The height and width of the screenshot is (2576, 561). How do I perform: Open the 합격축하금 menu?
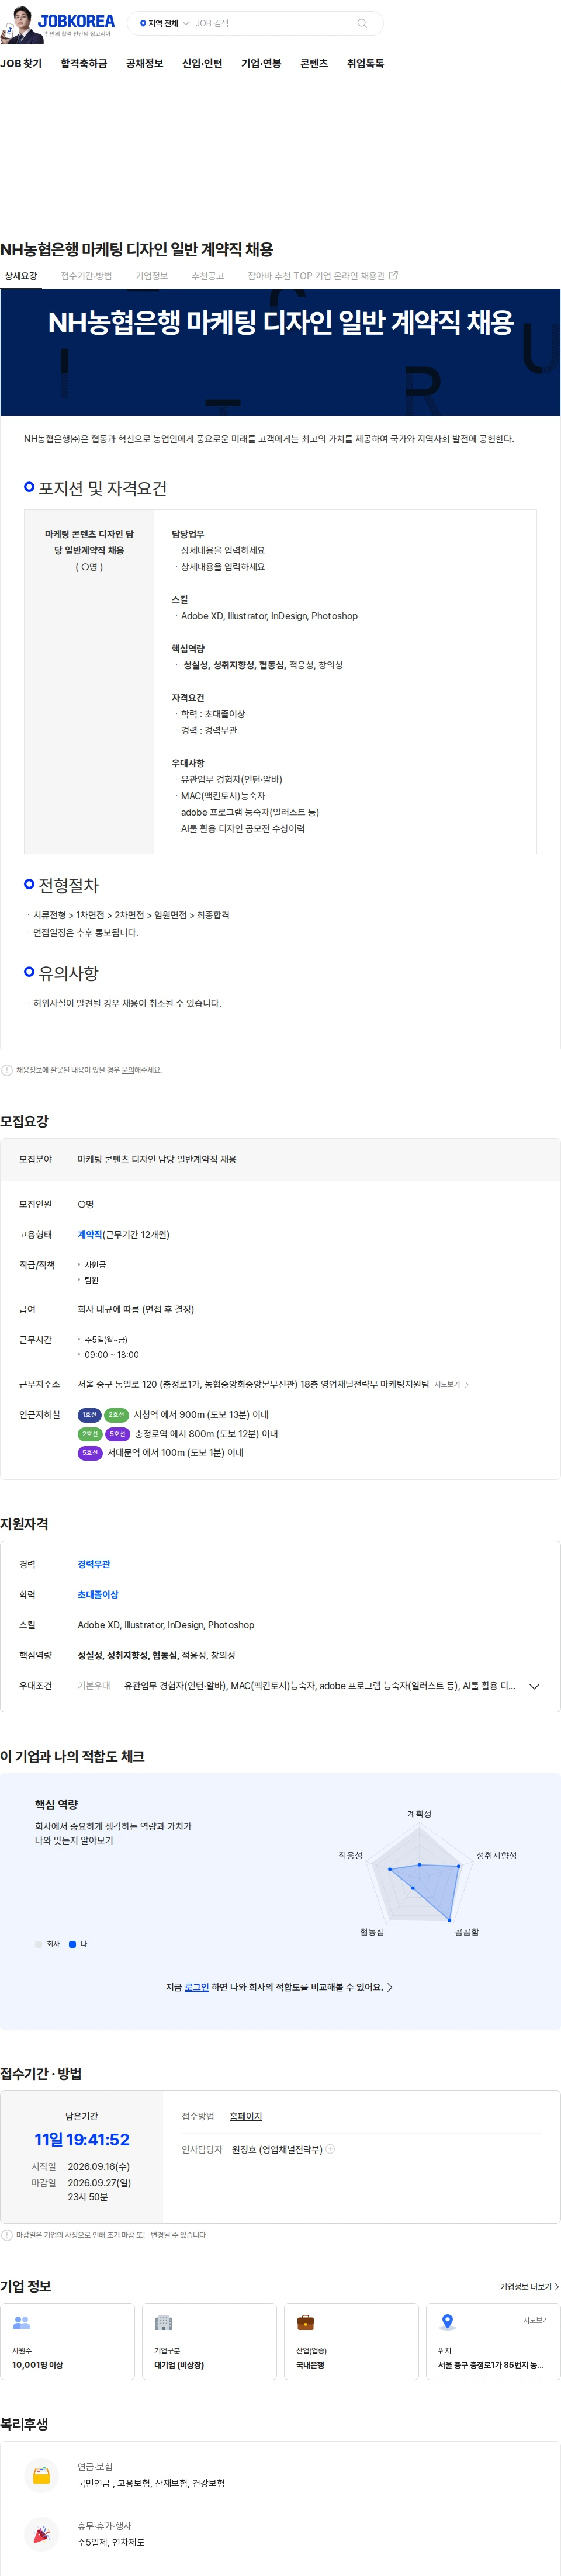point(84,63)
